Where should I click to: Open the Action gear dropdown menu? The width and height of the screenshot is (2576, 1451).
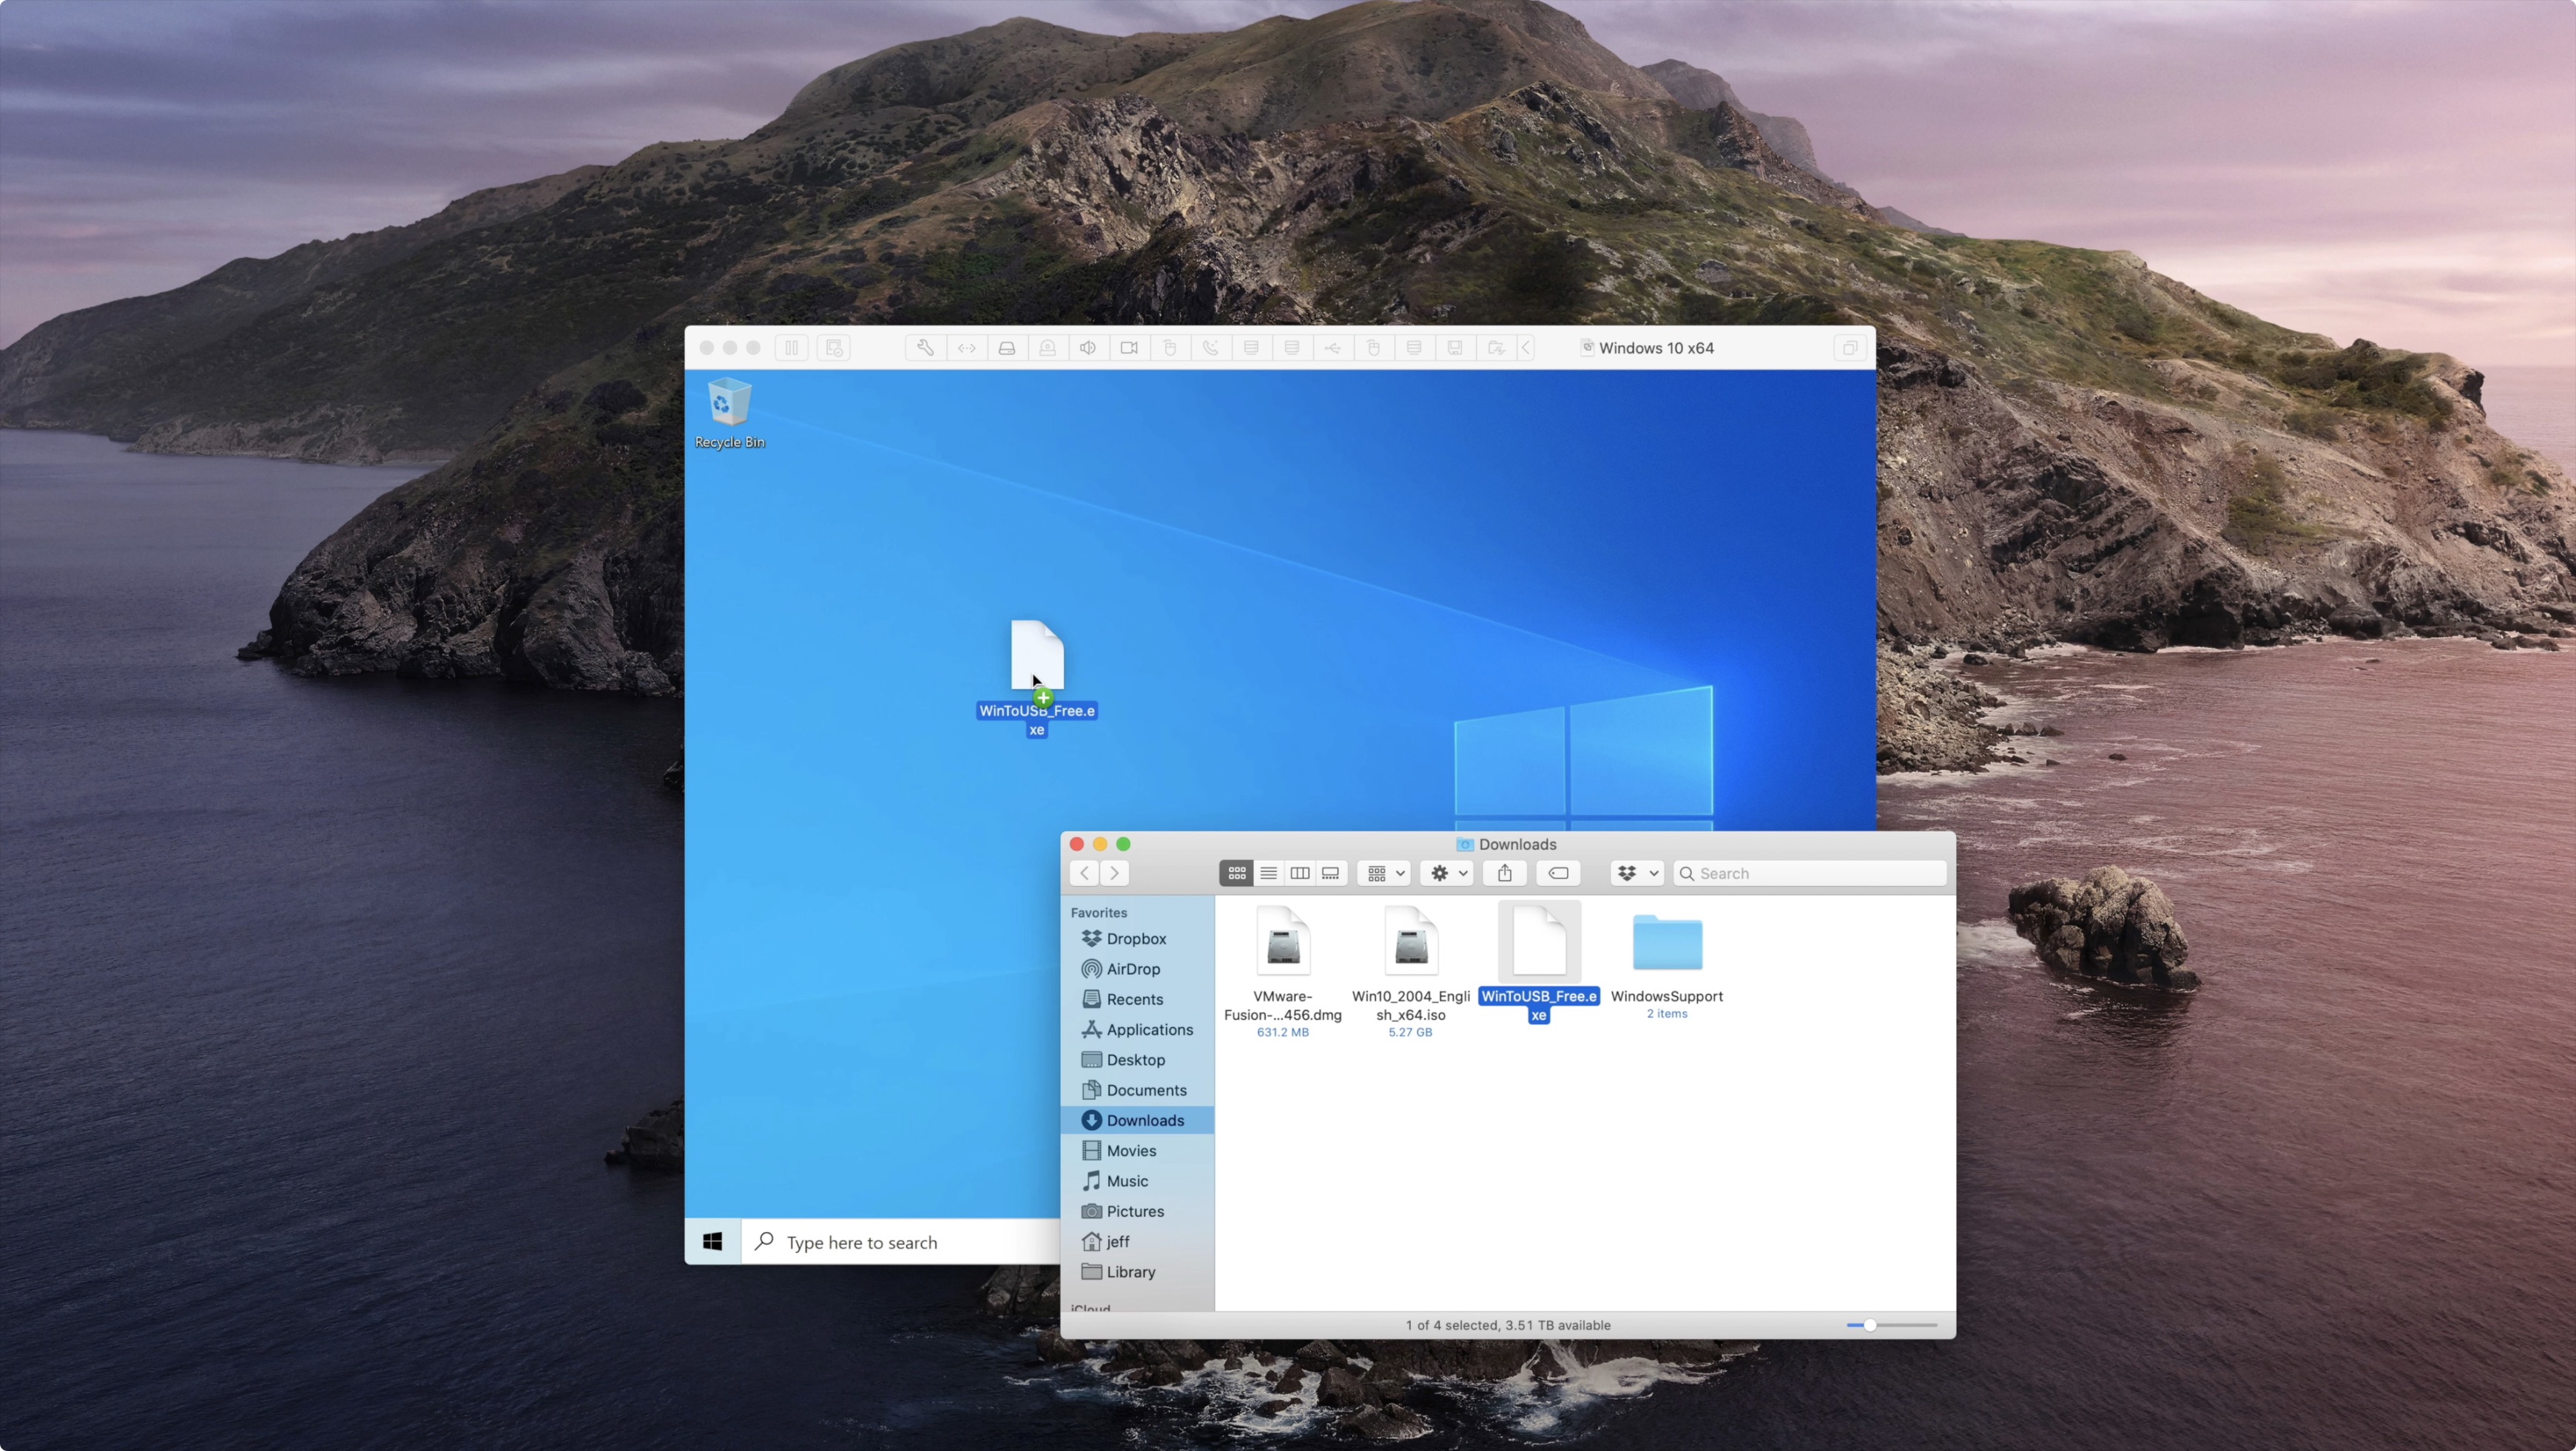point(1447,873)
